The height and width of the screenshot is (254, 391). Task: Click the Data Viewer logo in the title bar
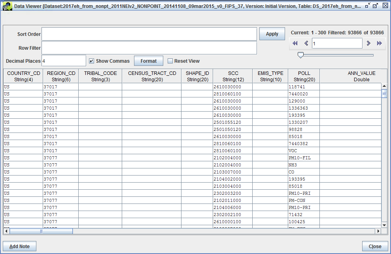click(x=7, y=6)
